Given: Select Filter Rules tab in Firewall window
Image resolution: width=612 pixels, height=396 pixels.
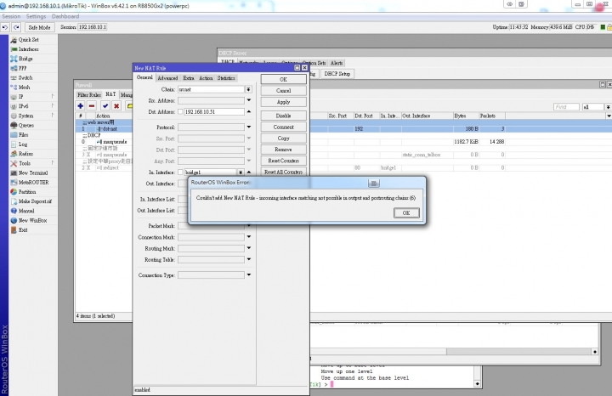Looking at the screenshot, I should 89,95.
